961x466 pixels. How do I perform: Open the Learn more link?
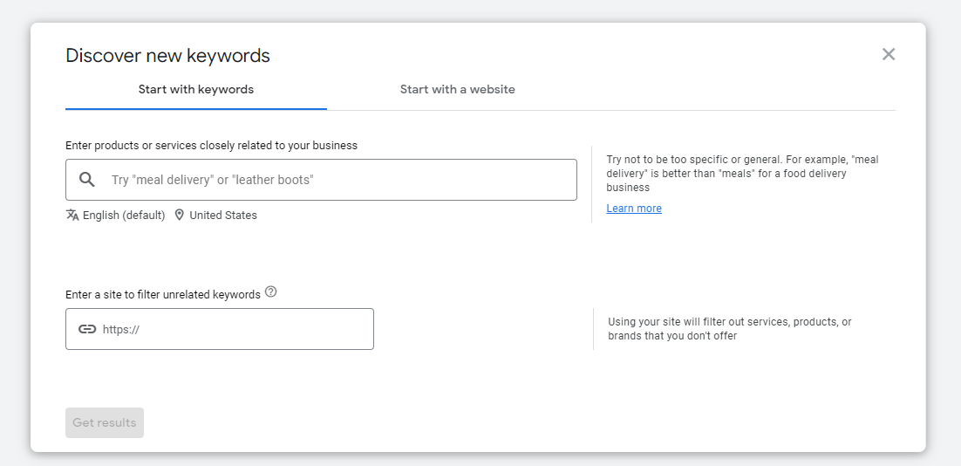[x=634, y=209]
